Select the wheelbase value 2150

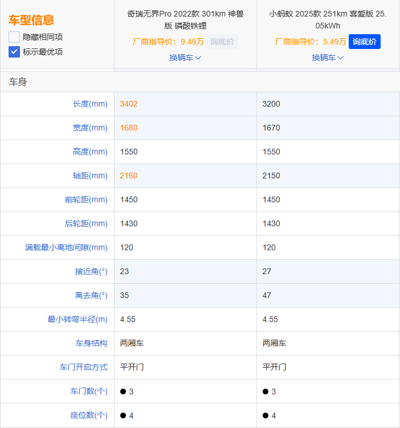coord(271,176)
